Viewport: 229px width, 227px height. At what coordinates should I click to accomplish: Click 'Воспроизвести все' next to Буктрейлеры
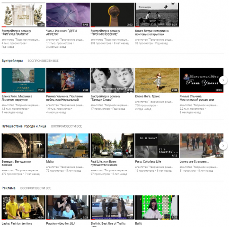point(43,61)
